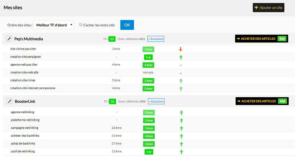Image resolution: width=295 pixels, height=167 pixels.
Task: Click the equals sign for creation site web albi
Action: tap(181, 73)
